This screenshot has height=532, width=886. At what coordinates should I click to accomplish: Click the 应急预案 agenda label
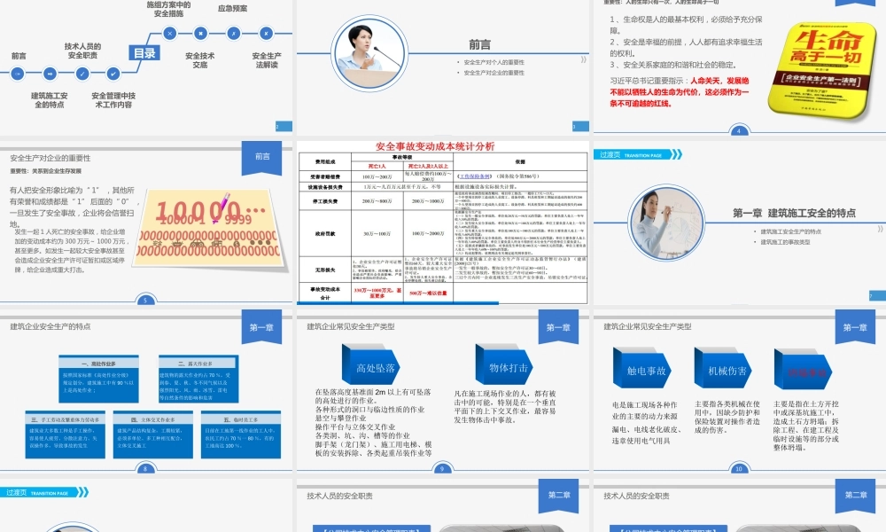pyautogui.click(x=232, y=9)
